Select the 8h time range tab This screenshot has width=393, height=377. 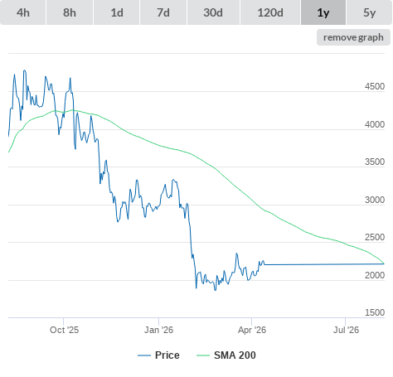pyautogui.click(x=70, y=12)
